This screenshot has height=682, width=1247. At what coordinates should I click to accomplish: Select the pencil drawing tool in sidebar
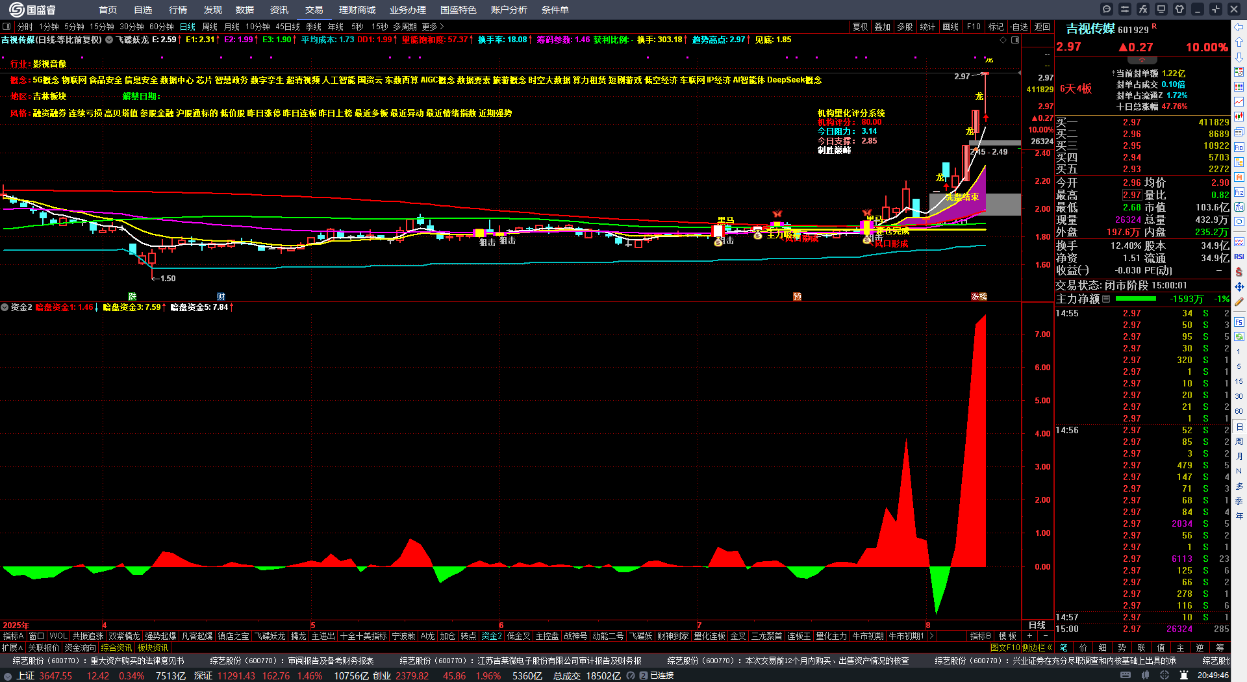1239,301
